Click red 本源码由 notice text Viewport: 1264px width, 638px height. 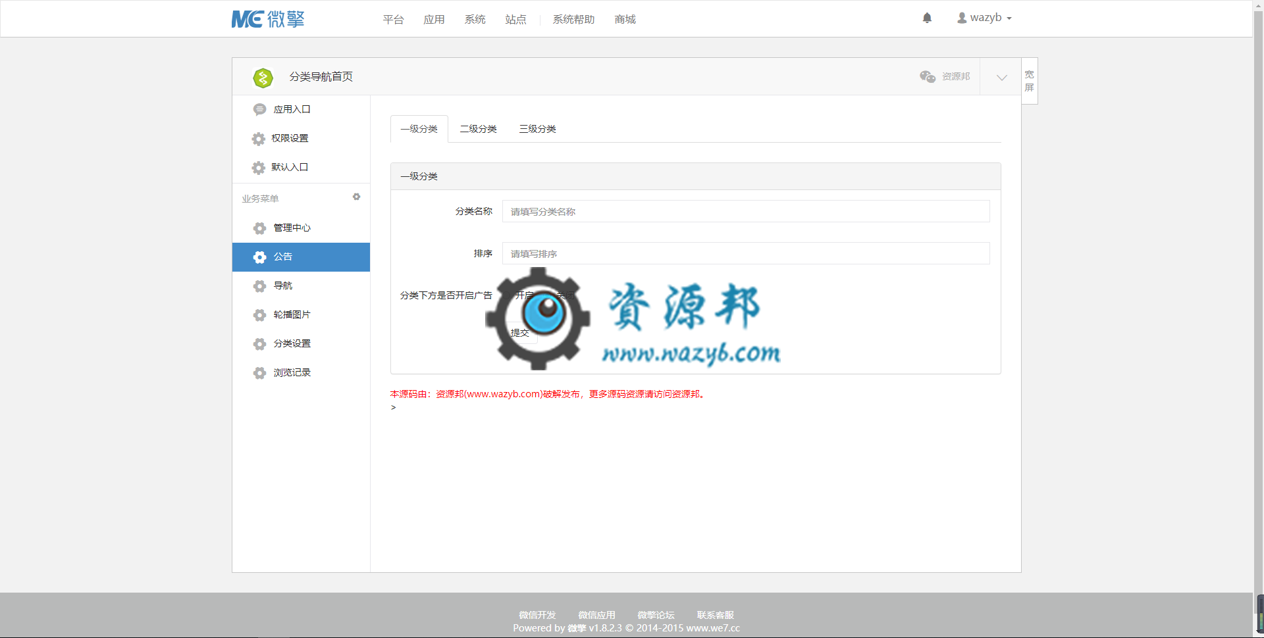pos(548,394)
